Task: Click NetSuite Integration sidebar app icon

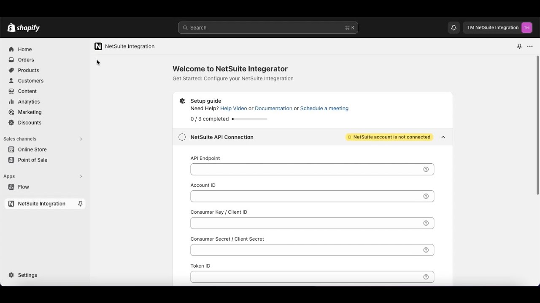Action: pyautogui.click(x=11, y=204)
